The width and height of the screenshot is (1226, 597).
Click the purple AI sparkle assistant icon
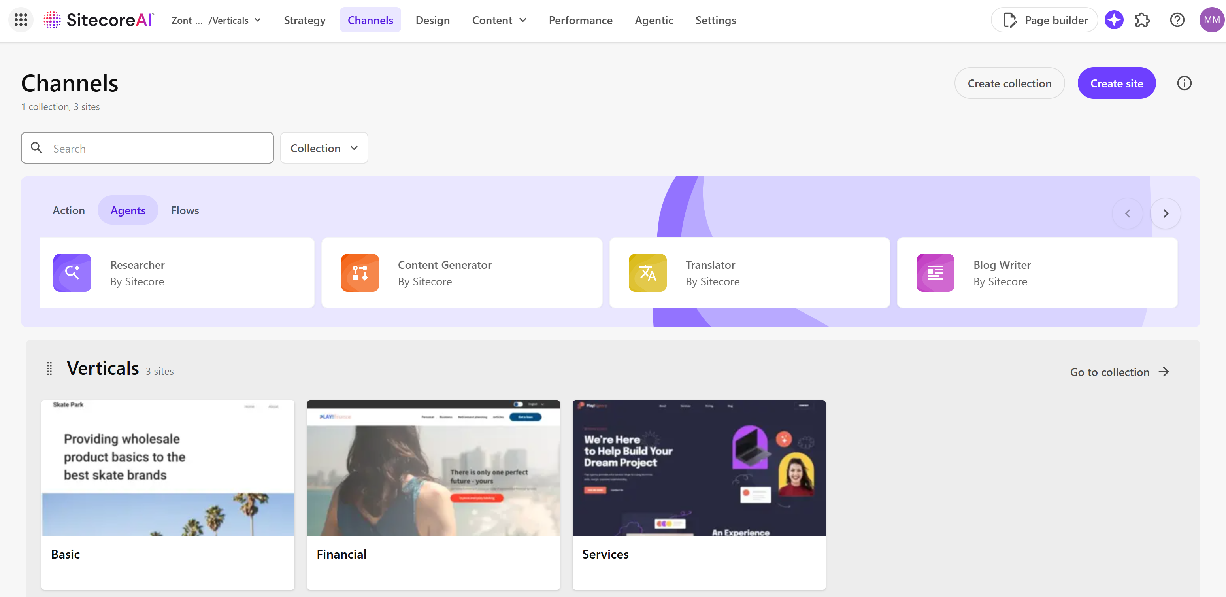pyautogui.click(x=1114, y=20)
